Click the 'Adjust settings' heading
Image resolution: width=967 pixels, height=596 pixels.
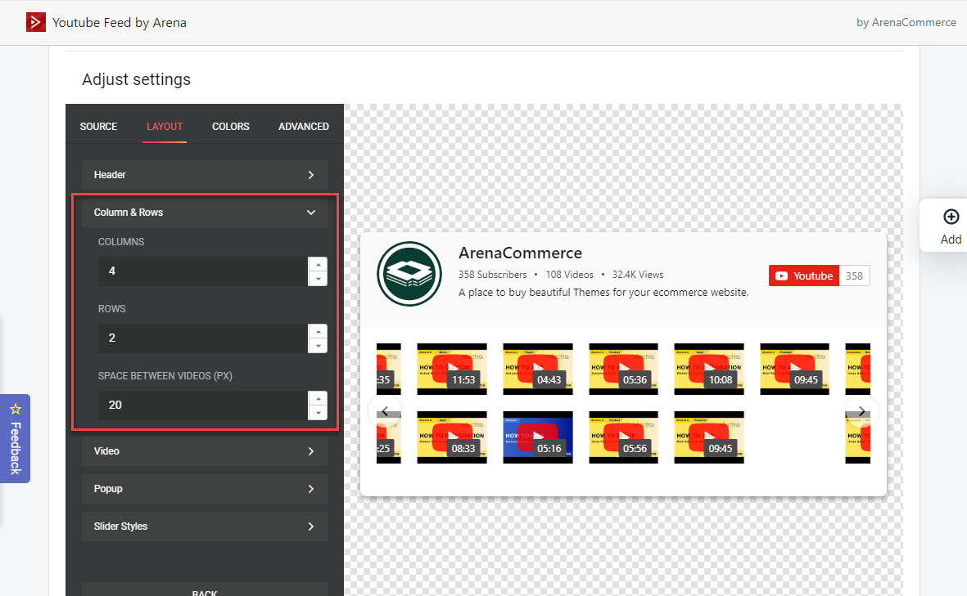[x=136, y=79]
